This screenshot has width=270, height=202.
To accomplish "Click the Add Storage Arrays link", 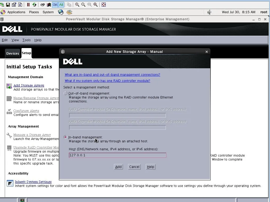I will 29,85.
